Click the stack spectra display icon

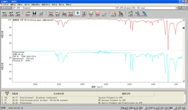pos(51,14)
